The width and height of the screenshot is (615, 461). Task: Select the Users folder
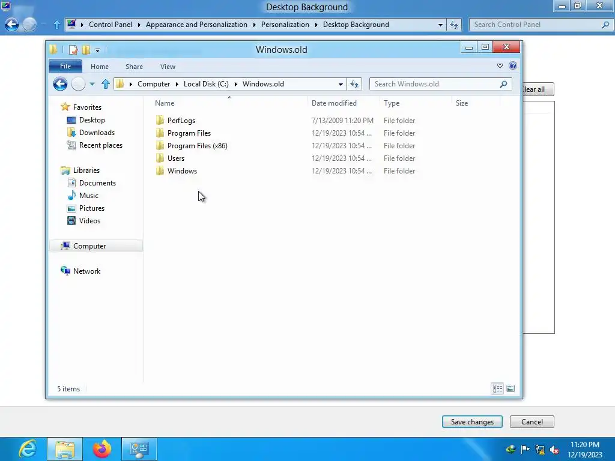pyautogui.click(x=175, y=158)
